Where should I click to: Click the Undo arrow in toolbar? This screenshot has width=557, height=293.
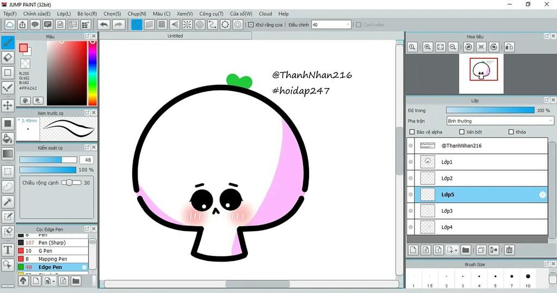pos(104,24)
